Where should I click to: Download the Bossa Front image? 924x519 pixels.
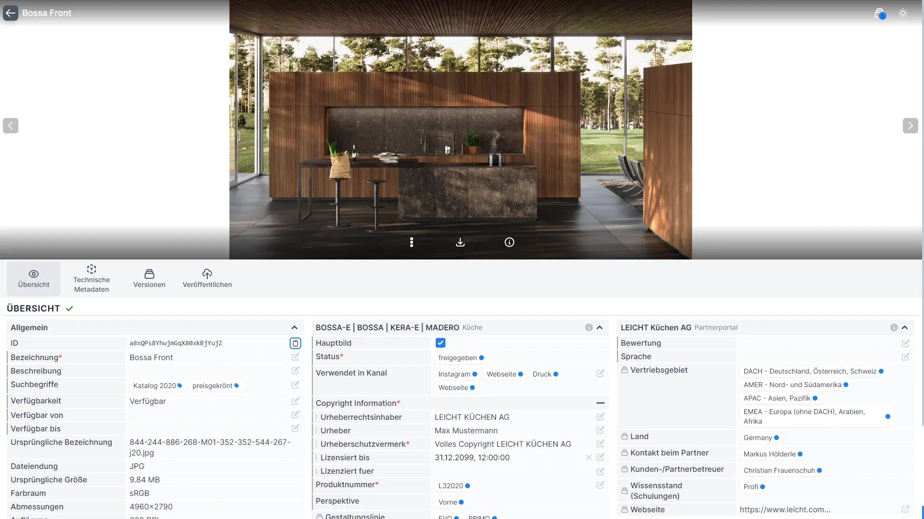[x=460, y=242]
